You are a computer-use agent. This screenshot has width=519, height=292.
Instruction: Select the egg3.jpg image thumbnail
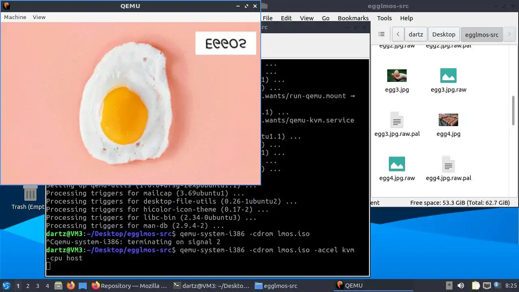(397, 75)
